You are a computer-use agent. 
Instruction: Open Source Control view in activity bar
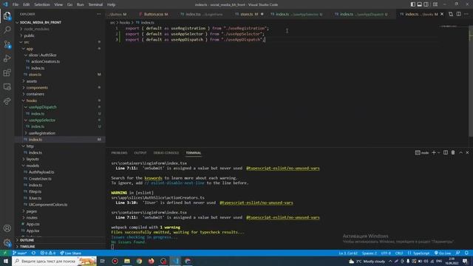tap(7, 44)
